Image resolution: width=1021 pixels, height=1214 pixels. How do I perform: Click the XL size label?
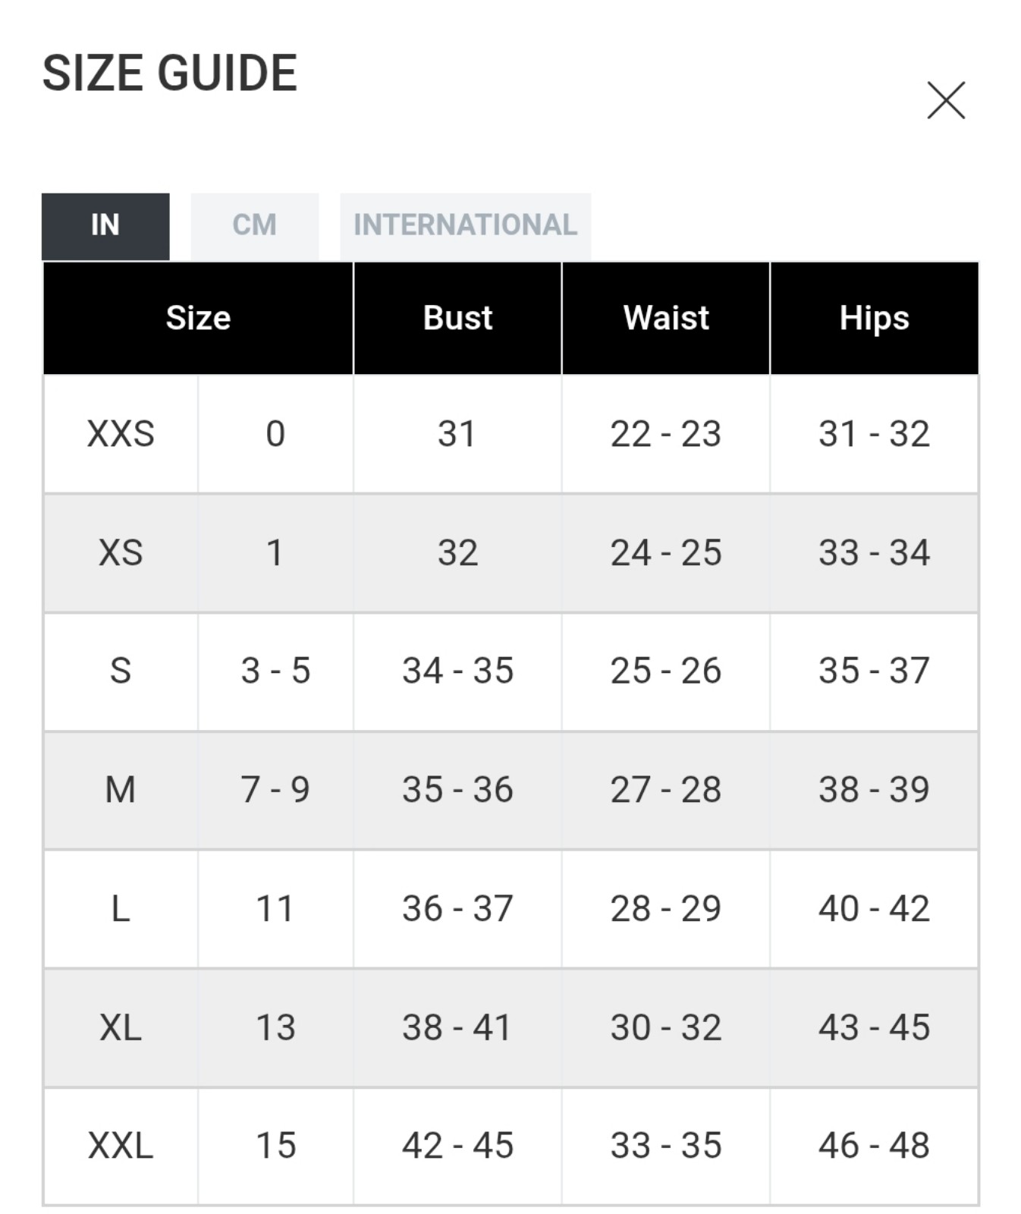pyautogui.click(x=121, y=1027)
